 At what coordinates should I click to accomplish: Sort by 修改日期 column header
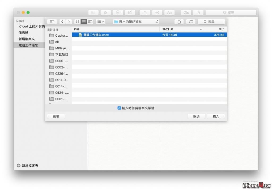coord(182,29)
